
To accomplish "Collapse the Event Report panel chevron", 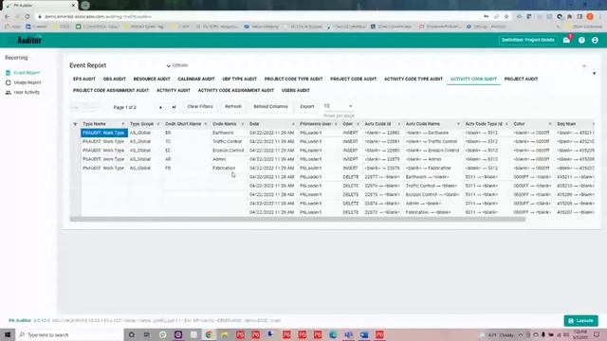I will pos(584,66).
